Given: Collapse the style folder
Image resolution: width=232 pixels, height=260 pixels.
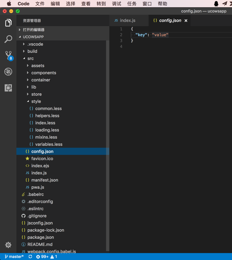Looking at the screenshot, I should coord(36,101).
